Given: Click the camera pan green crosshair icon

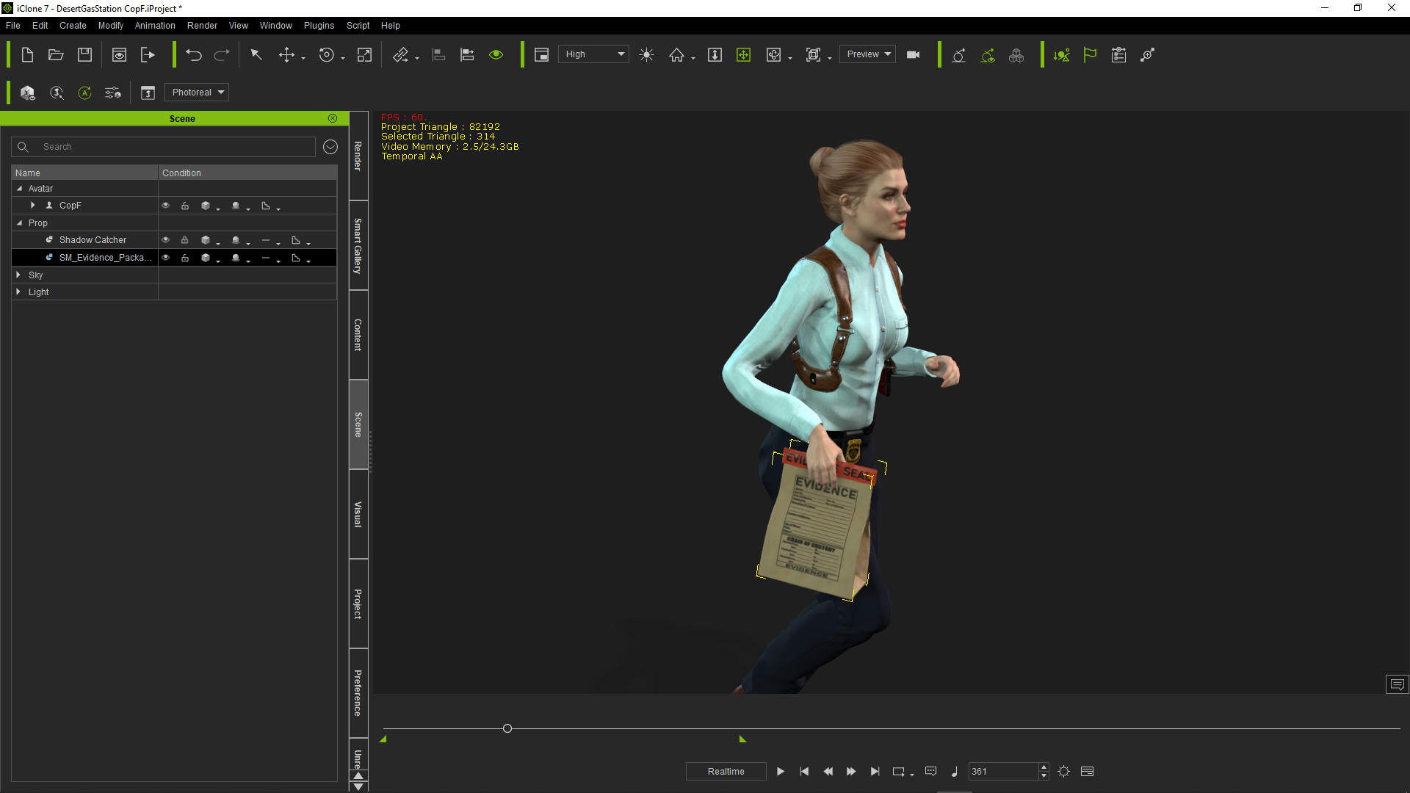Looking at the screenshot, I should [x=743, y=55].
